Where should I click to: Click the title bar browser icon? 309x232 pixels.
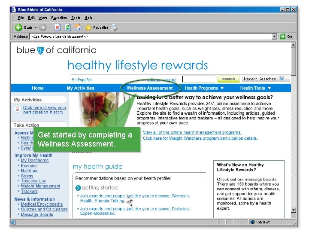(13, 9)
